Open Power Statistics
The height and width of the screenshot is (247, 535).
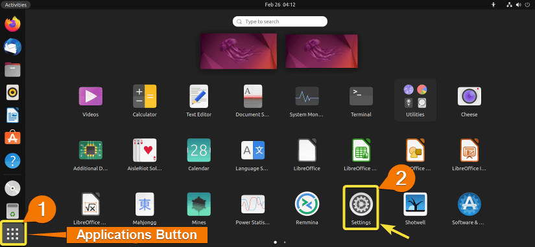coord(253,204)
